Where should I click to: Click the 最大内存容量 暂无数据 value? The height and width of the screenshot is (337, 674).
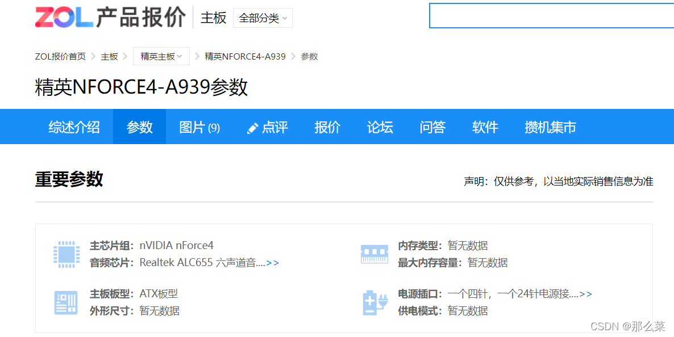(x=488, y=263)
